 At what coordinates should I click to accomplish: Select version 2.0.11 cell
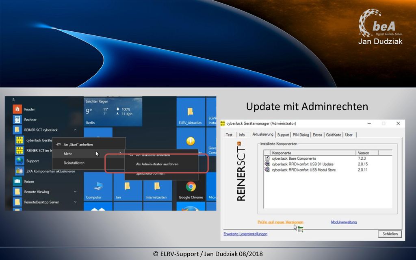coord(363,170)
